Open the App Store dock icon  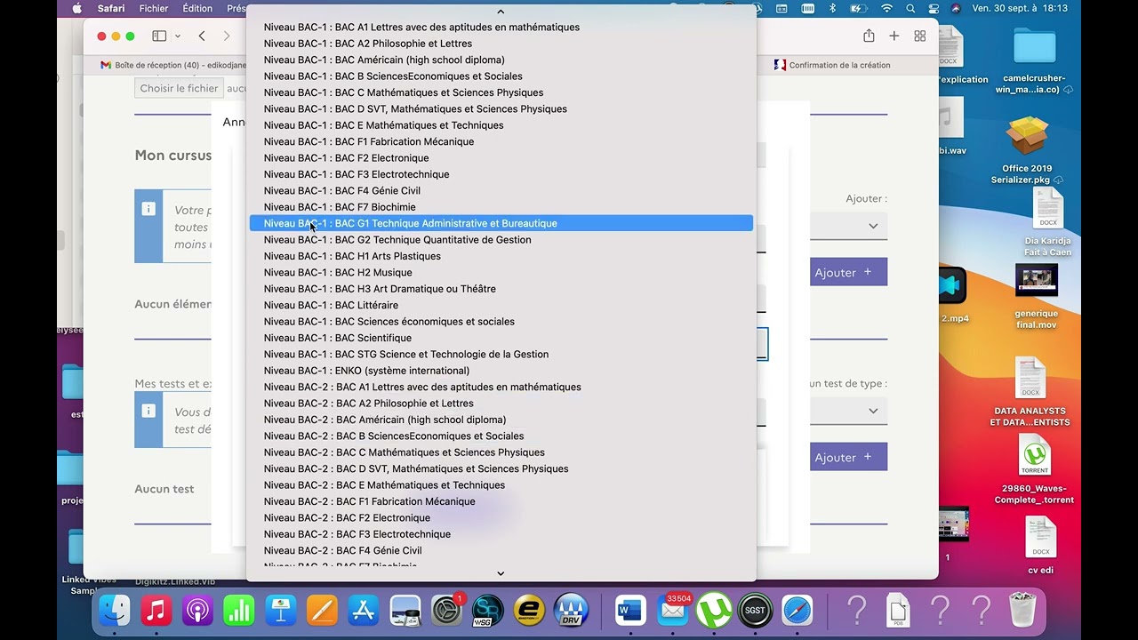click(x=363, y=611)
